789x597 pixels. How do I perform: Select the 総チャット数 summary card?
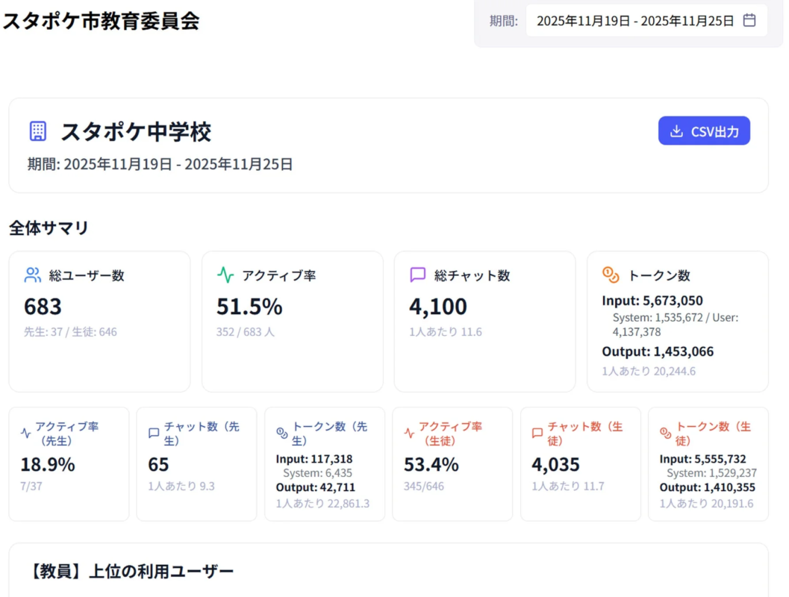pos(484,321)
